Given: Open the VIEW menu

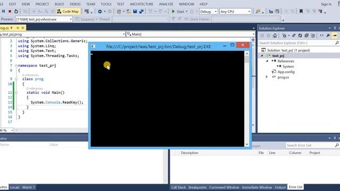Looking at the screenshot, I should (25, 4).
